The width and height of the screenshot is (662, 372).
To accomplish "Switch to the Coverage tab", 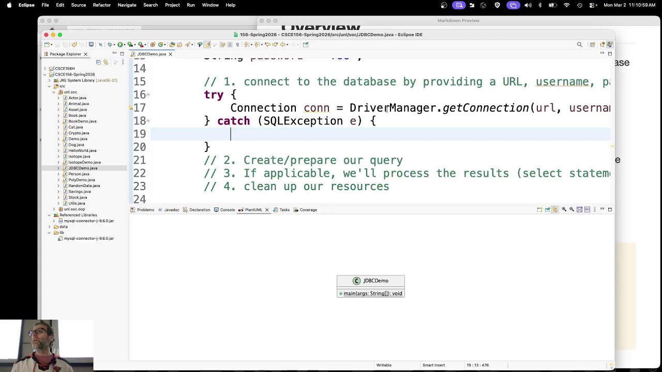I will pos(306,210).
